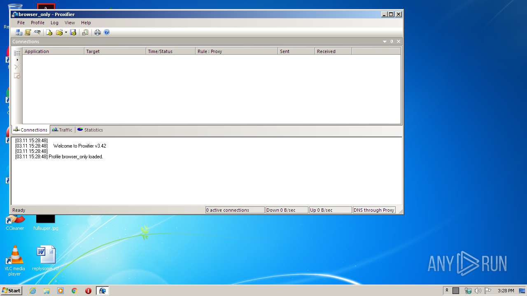Expand the open profile dropdown arrow
The height and width of the screenshot is (296, 527).
tap(66, 32)
